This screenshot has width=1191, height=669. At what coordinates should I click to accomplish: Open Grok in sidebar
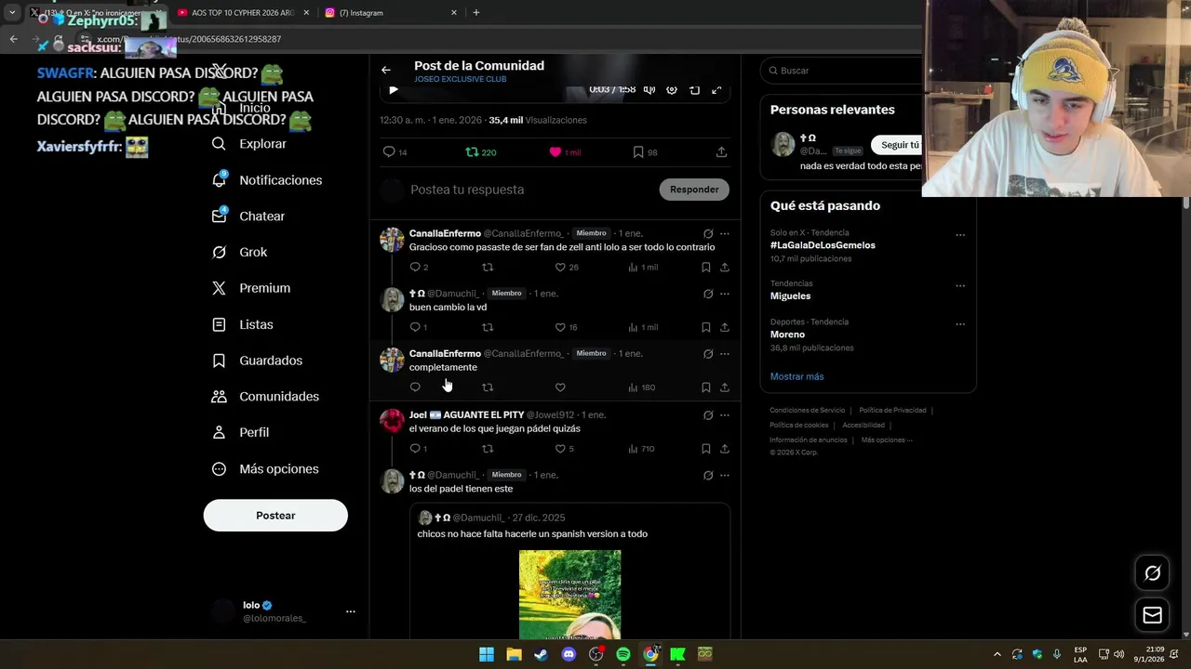[239, 253]
